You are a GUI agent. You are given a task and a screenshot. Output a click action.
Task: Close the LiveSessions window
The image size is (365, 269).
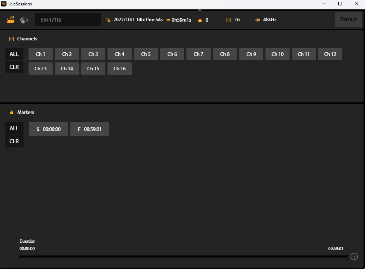pos(357,4)
